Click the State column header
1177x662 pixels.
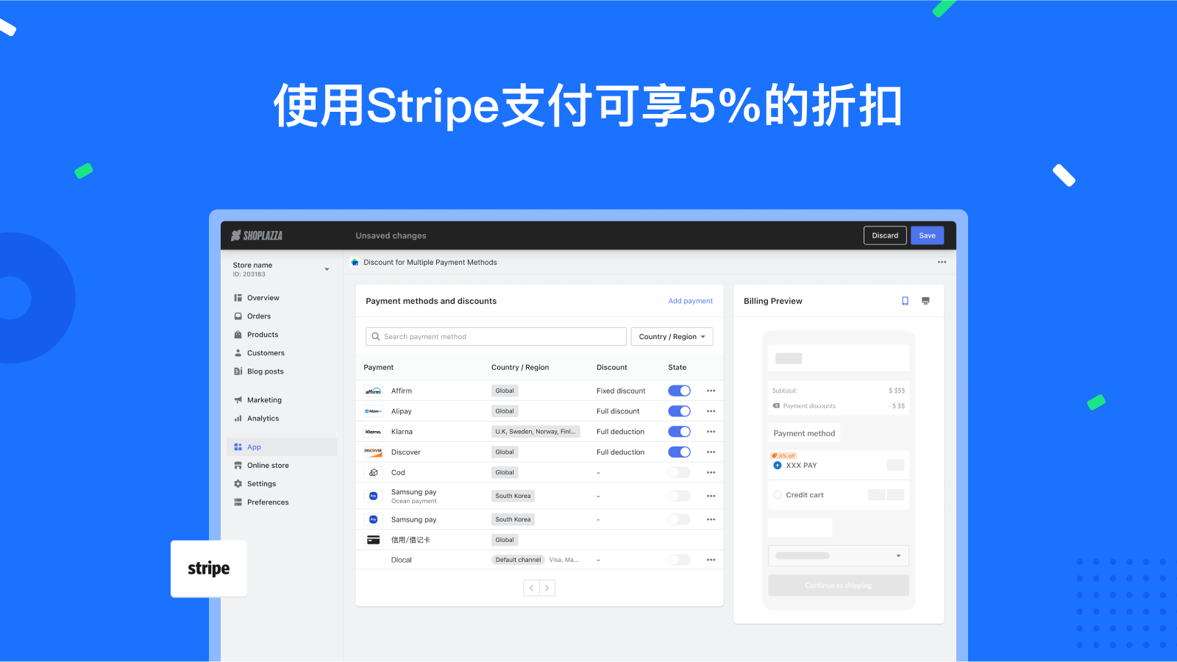coord(677,367)
